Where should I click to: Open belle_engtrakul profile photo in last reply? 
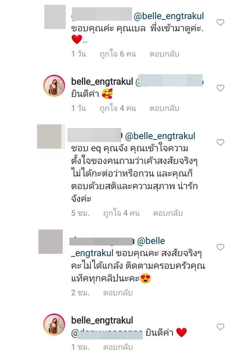(54, 324)
